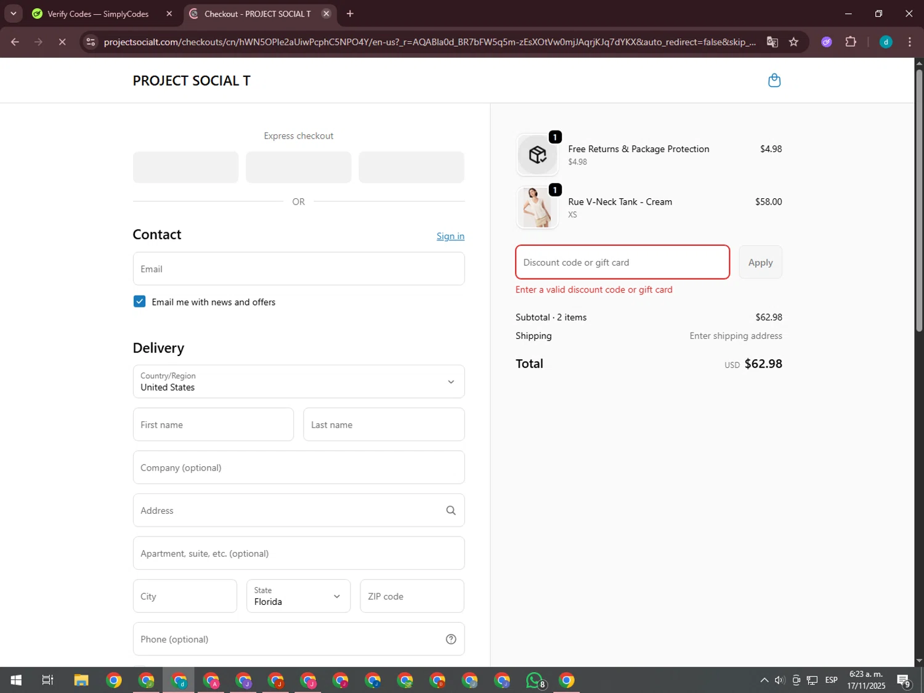The image size is (924, 693).
Task: Click the Rue V-Neck Tank product thumbnail
Action: 537,208
